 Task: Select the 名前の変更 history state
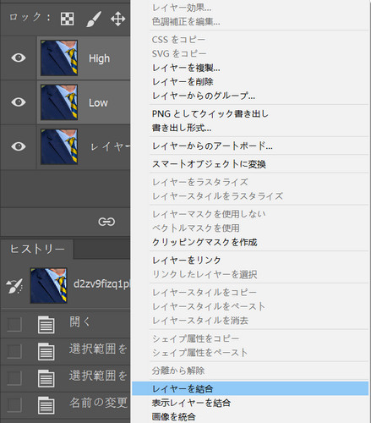(x=98, y=403)
